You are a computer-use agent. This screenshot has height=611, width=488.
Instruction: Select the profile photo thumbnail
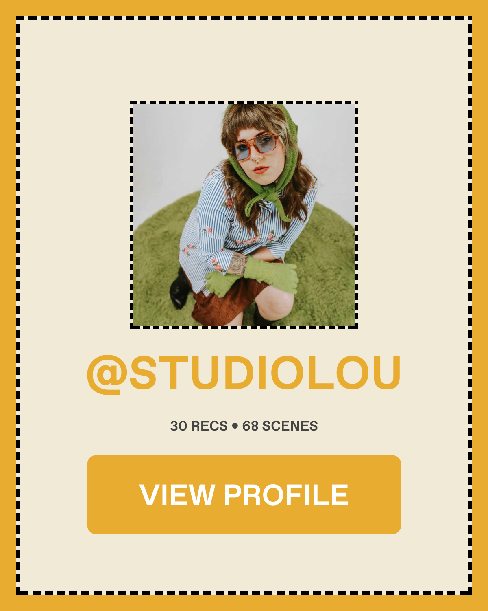coord(244,215)
